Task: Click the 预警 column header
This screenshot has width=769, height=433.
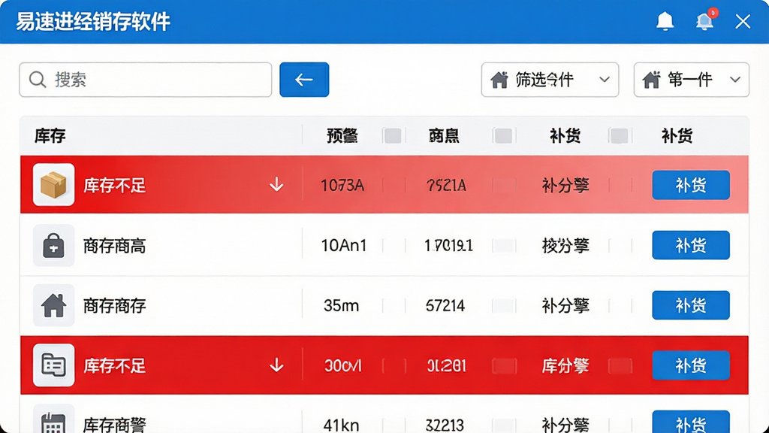Action: pyautogui.click(x=342, y=135)
